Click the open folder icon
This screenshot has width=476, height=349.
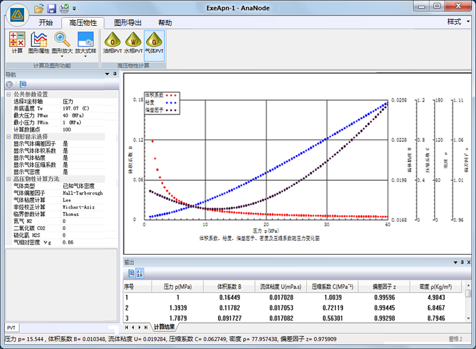point(39,9)
